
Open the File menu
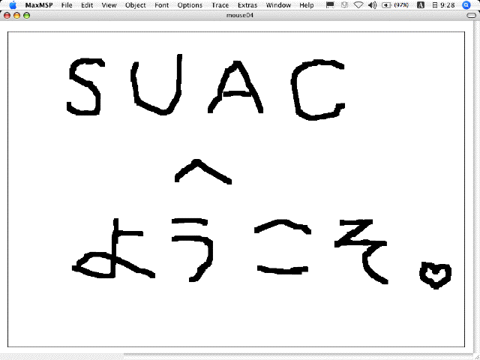click(67, 5)
